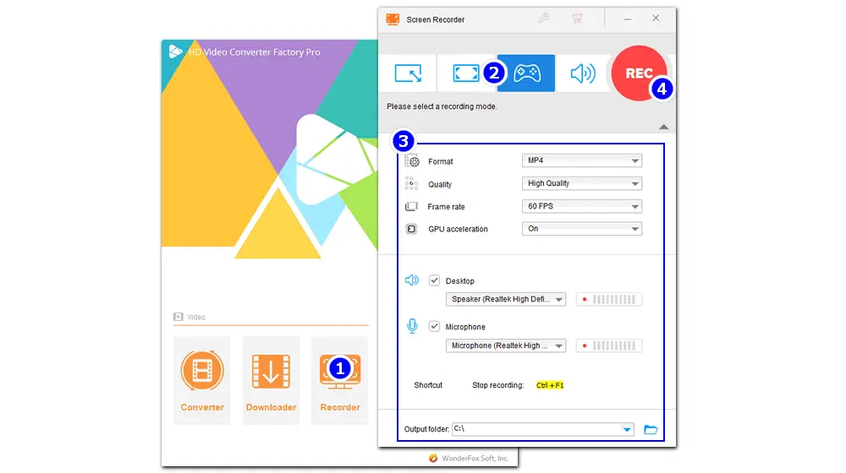The width and height of the screenshot is (846, 473).
Task: Click the Ctrl+F1 stop recording shortcut
Action: (550, 385)
